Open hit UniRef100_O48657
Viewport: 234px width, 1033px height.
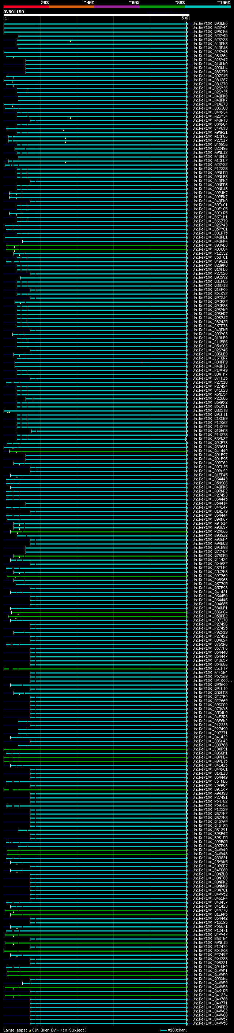click(x=210, y=660)
